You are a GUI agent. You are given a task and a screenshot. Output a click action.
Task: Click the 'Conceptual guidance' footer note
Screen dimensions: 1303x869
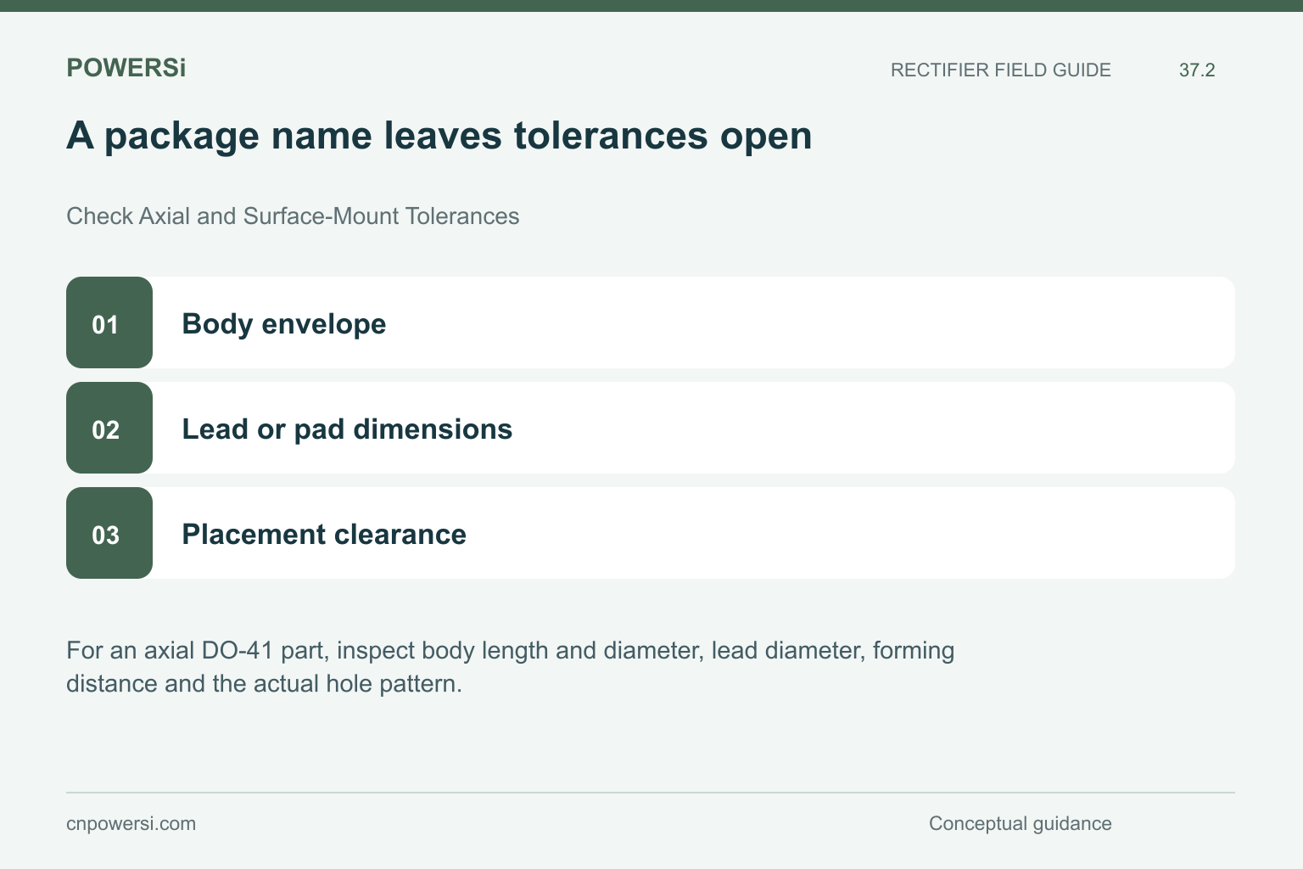[1020, 824]
